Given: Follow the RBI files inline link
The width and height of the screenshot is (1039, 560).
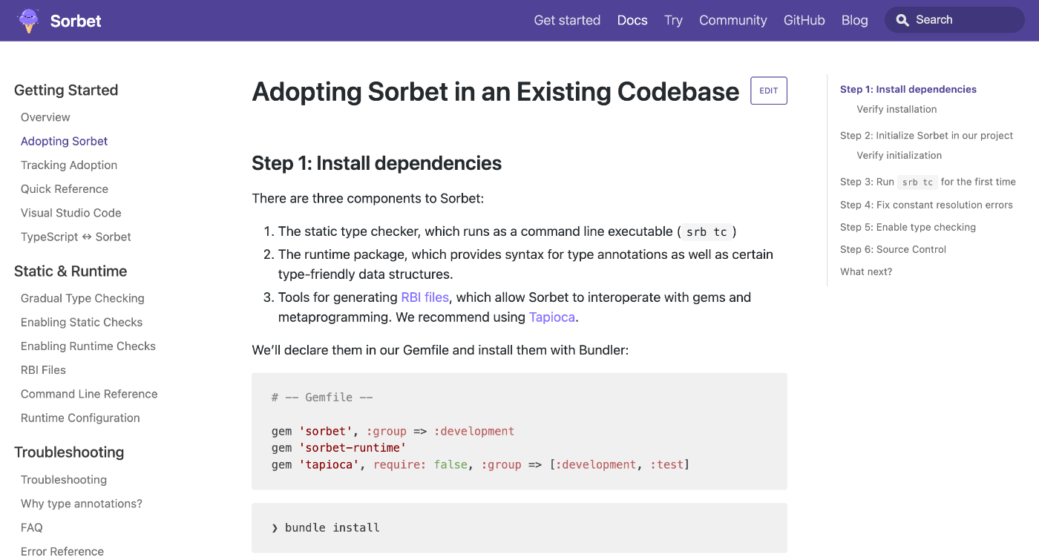Looking at the screenshot, I should tap(425, 297).
